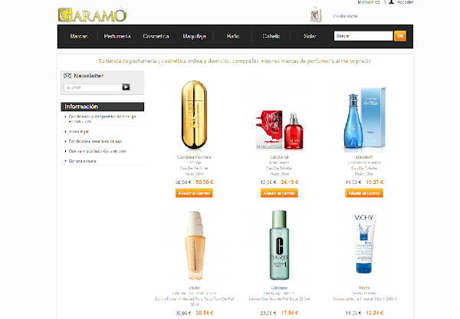The height and width of the screenshot is (319, 460).
Task: Click the orange OK search button
Action: 400,36
